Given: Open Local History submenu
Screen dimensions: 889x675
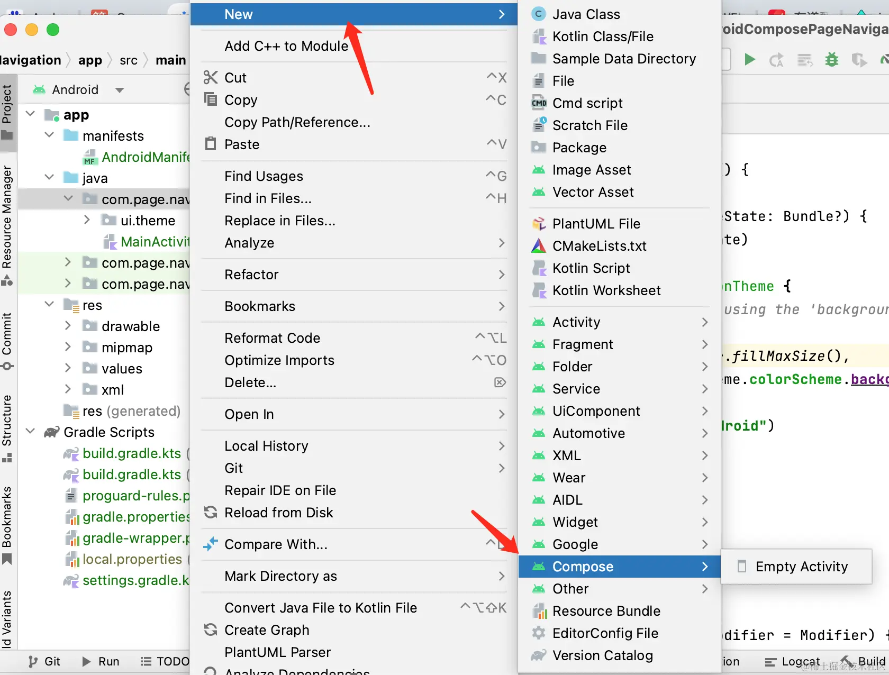Looking at the screenshot, I should point(353,446).
